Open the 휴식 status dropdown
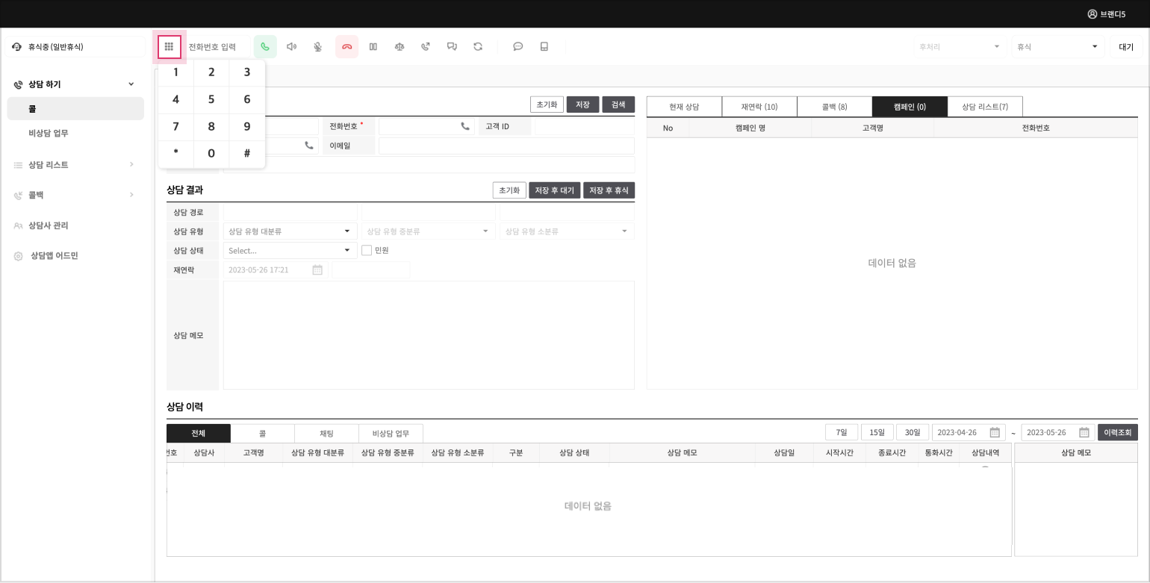 coord(1057,47)
